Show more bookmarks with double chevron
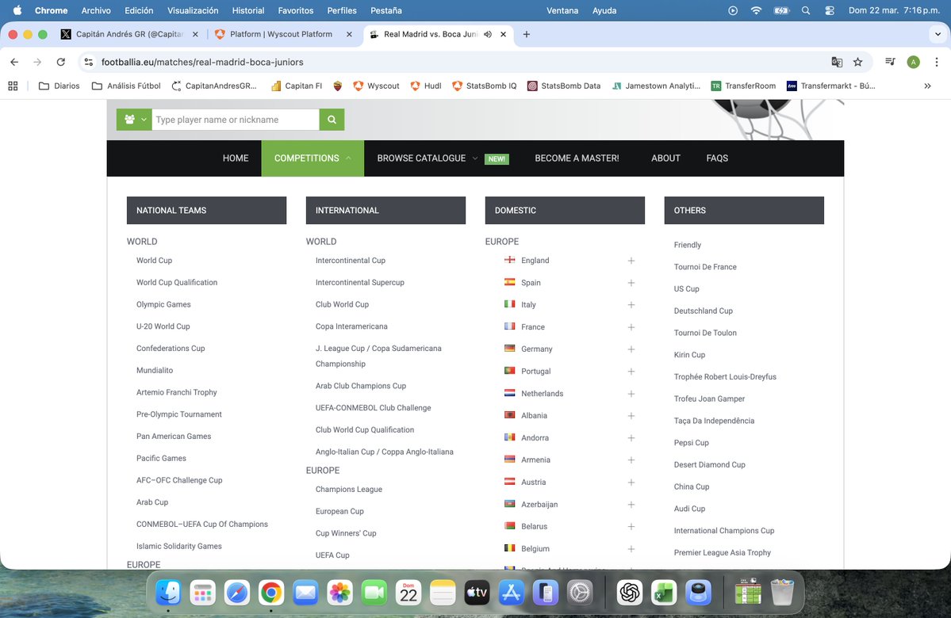This screenshot has width=951, height=618. [927, 86]
